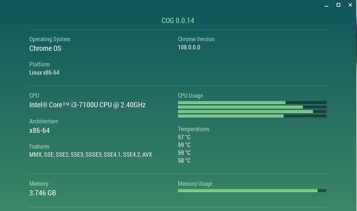Close the COG application window

pyautogui.click(x=350, y=5)
